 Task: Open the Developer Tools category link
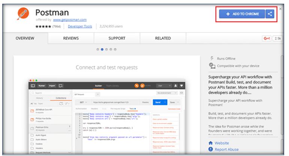80,26
